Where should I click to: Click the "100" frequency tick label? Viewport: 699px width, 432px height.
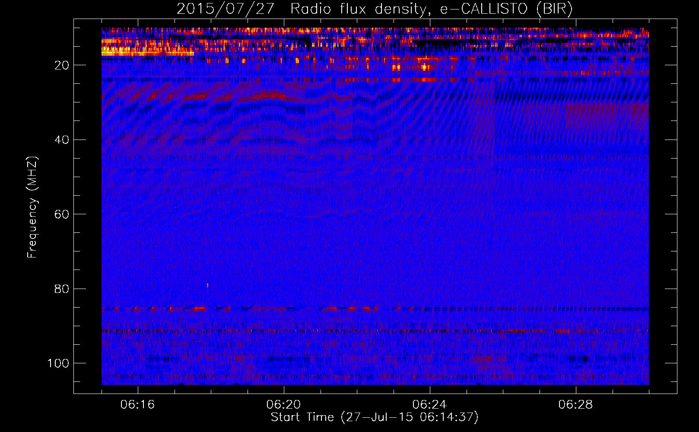(x=58, y=363)
